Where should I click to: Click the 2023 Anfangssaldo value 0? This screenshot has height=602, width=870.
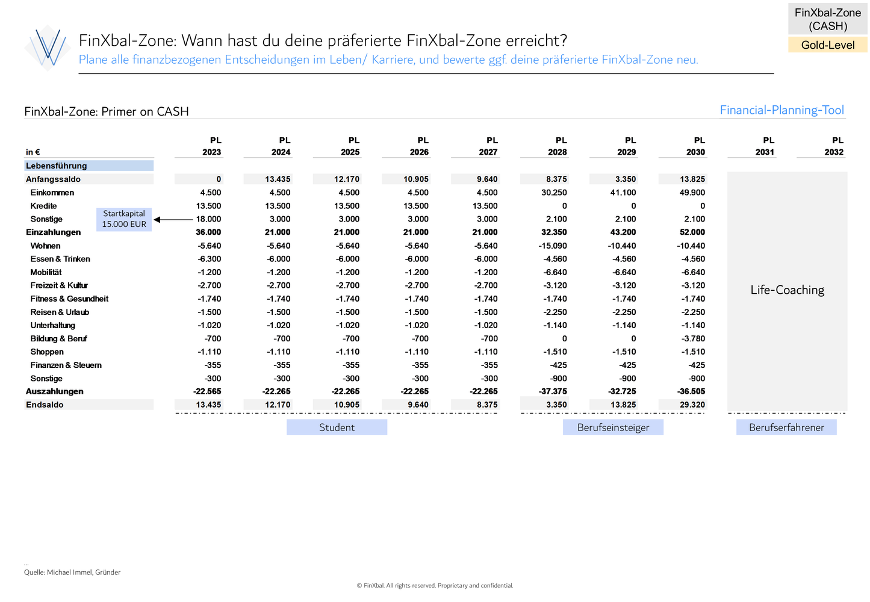[x=219, y=179]
